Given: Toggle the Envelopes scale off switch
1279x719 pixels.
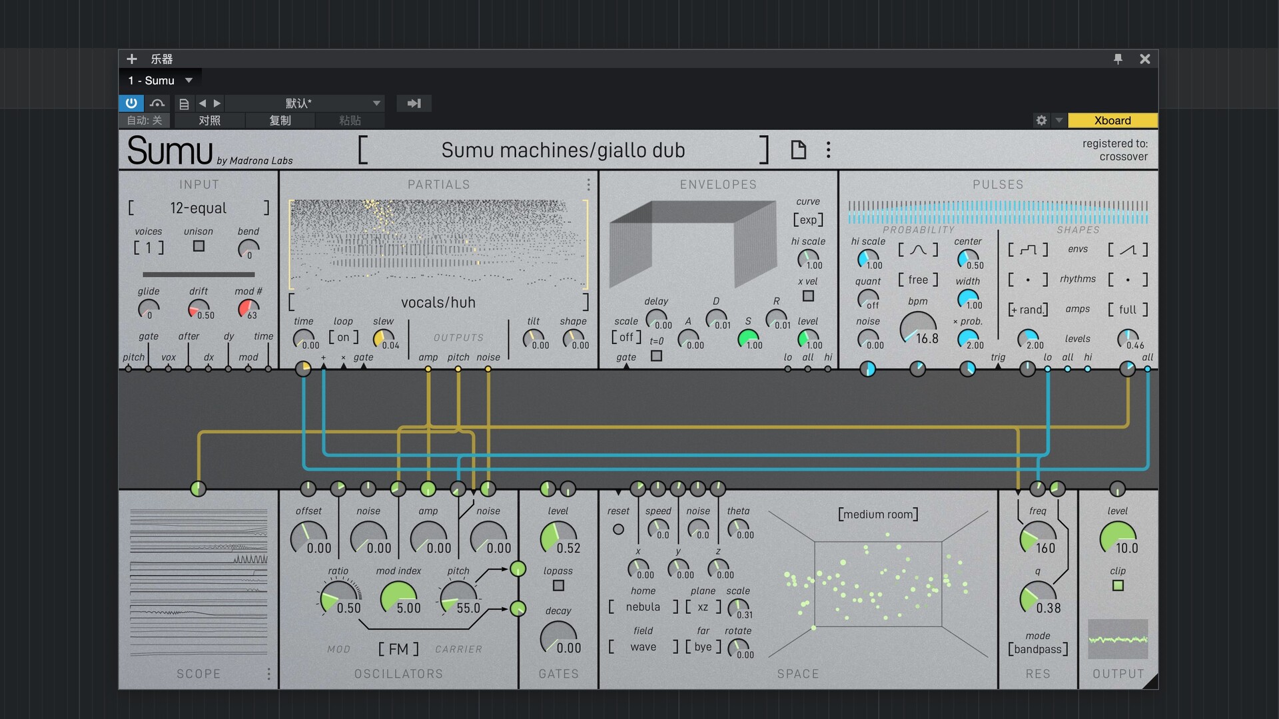Looking at the screenshot, I should [x=626, y=337].
